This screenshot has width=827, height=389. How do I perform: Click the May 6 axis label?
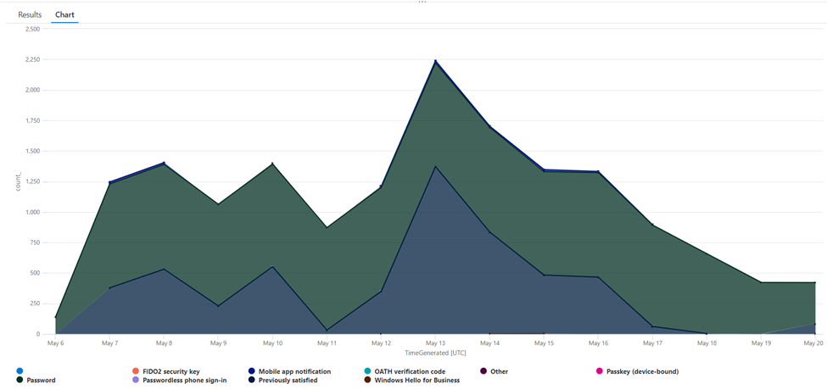coord(55,342)
